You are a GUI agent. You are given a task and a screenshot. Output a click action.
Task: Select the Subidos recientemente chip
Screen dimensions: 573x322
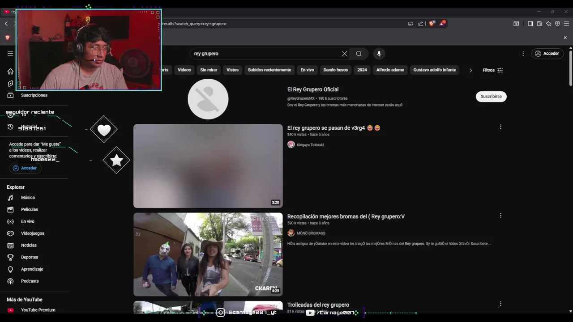(x=269, y=70)
